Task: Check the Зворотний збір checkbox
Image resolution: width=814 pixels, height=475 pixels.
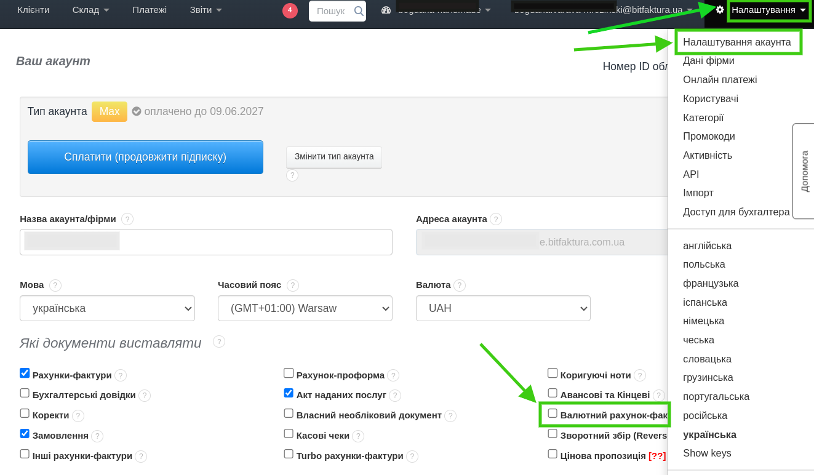Action: [x=553, y=434]
